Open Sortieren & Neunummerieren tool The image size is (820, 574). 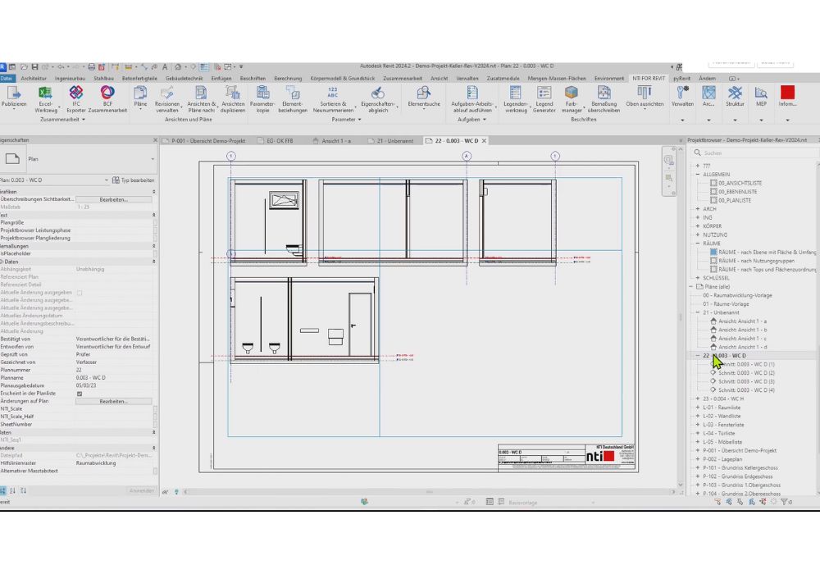(332, 98)
